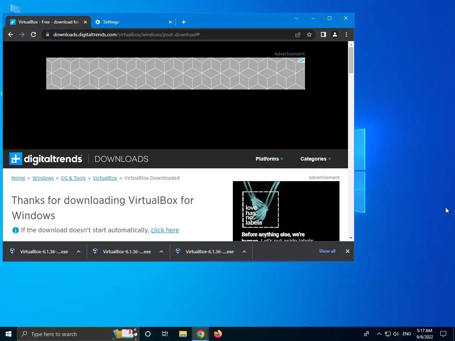The width and height of the screenshot is (455, 341).
Task: Expand options for the second downloaded exe
Action: pyautogui.click(x=161, y=251)
